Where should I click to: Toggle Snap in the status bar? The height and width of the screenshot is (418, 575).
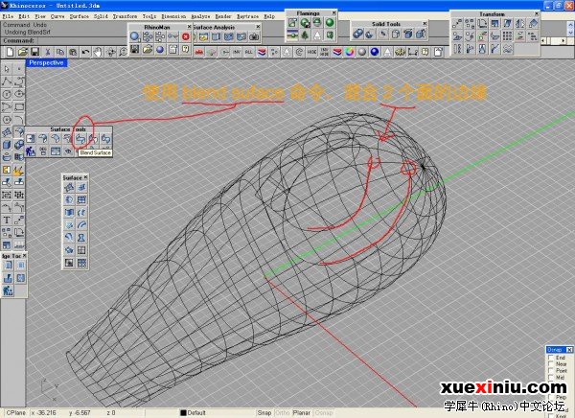click(x=264, y=413)
